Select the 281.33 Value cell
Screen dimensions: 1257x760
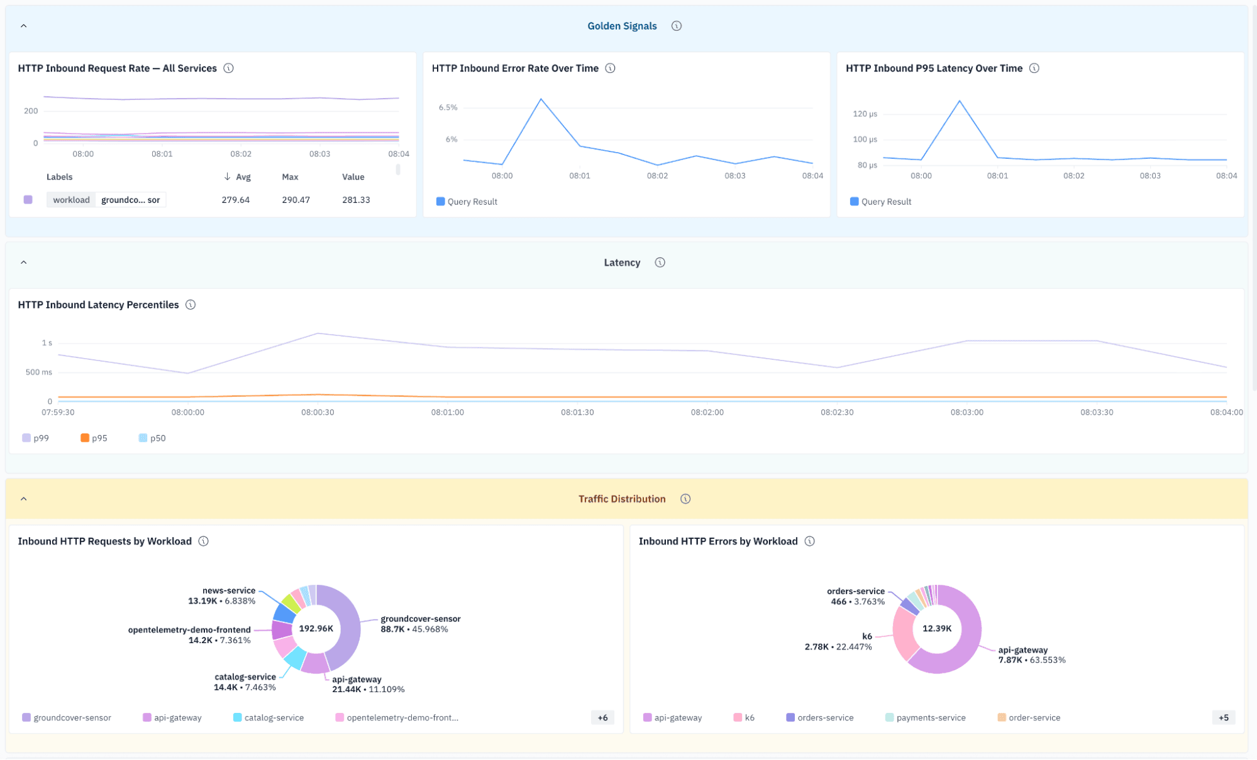tap(356, 200)
